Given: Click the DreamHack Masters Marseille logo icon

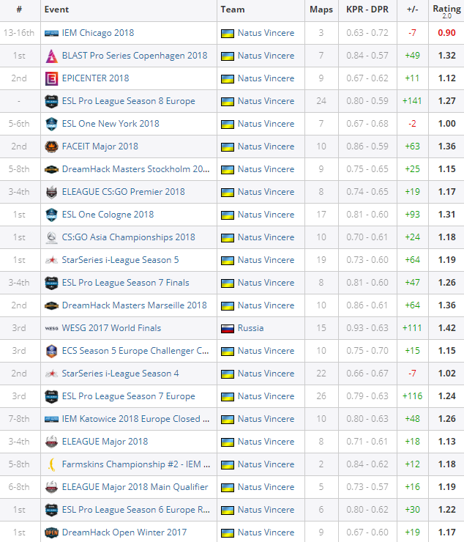Looking at the screenshot, I should tap(51, 305).
